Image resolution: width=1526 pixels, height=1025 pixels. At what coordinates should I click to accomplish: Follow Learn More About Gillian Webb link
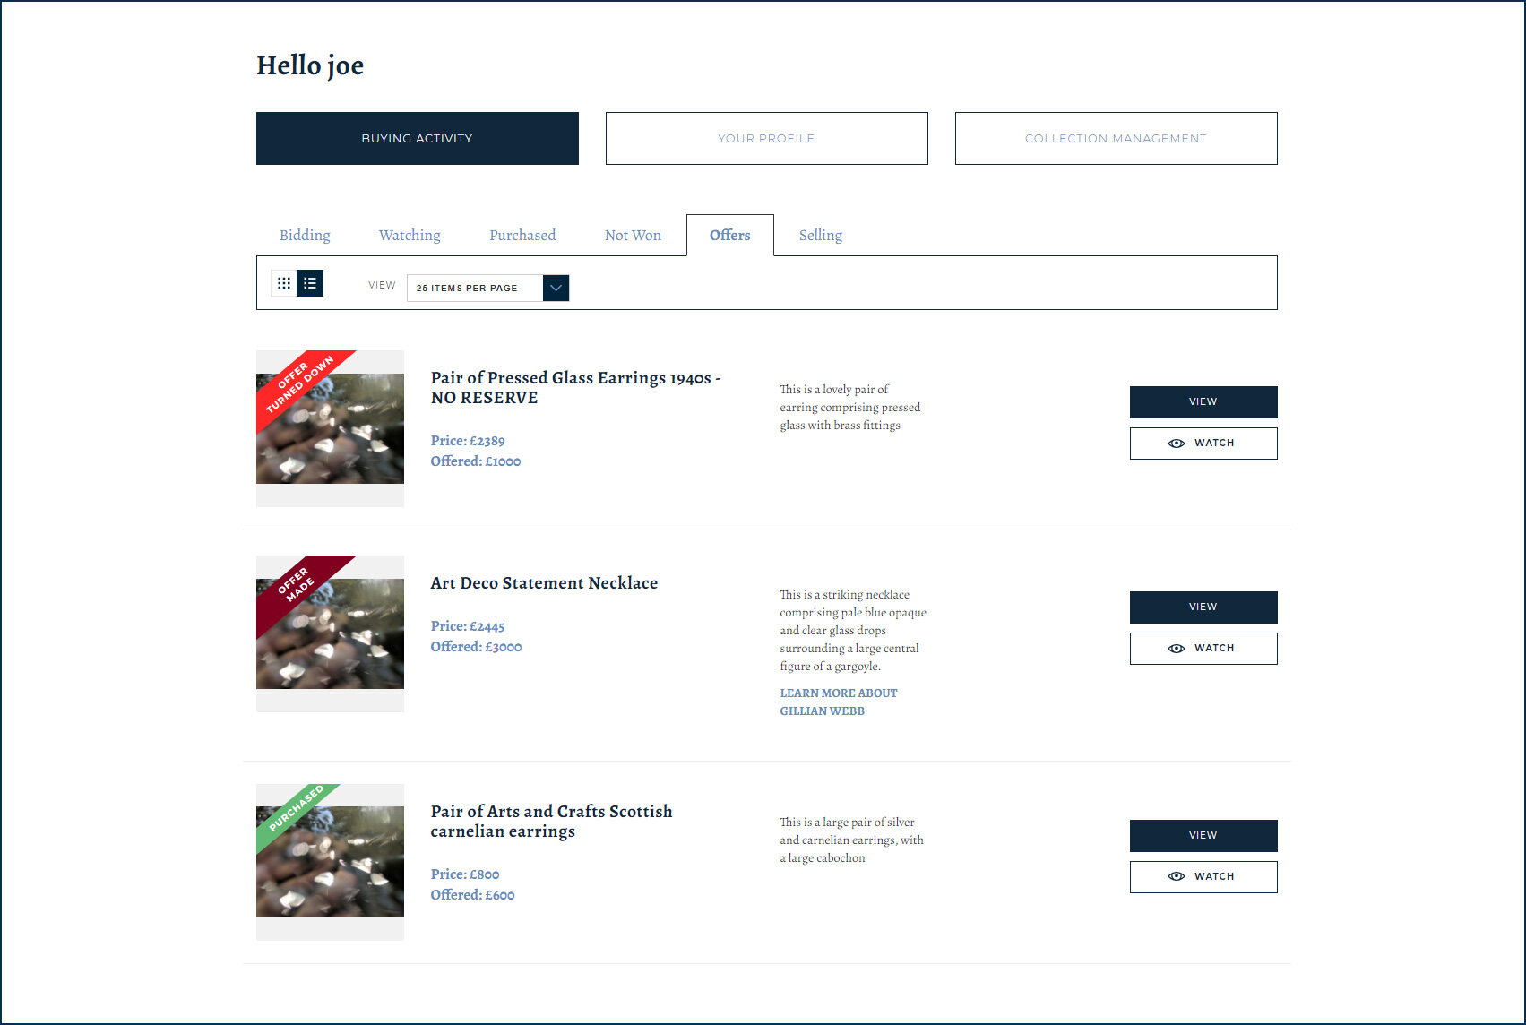(x=838, y=702)
